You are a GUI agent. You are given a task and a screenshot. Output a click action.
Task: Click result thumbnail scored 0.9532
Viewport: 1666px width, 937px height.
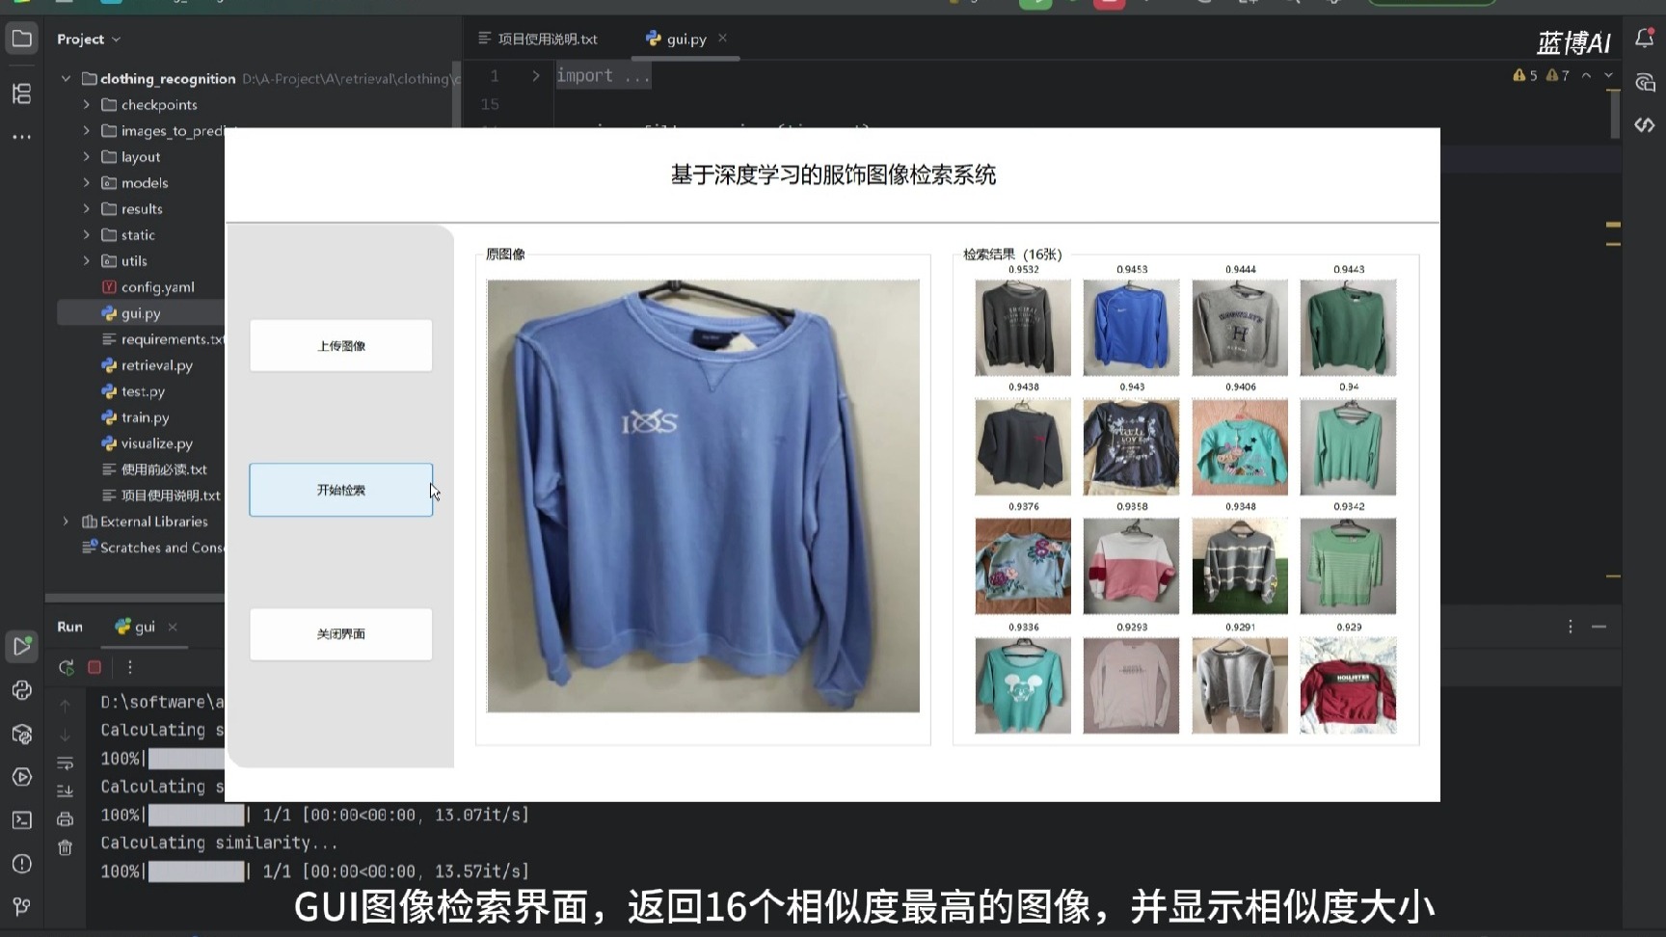1023,328
